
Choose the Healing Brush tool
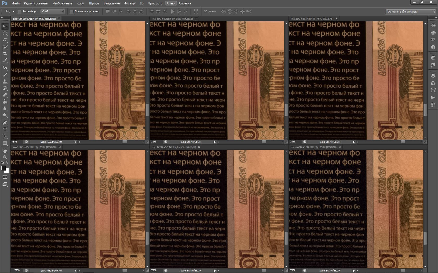[5, 68]
